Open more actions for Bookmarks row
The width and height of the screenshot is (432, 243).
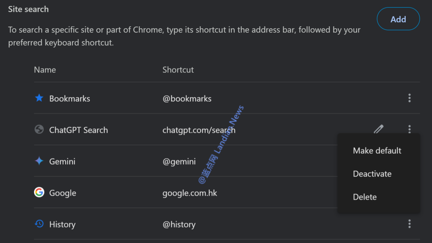click(409, 98)
